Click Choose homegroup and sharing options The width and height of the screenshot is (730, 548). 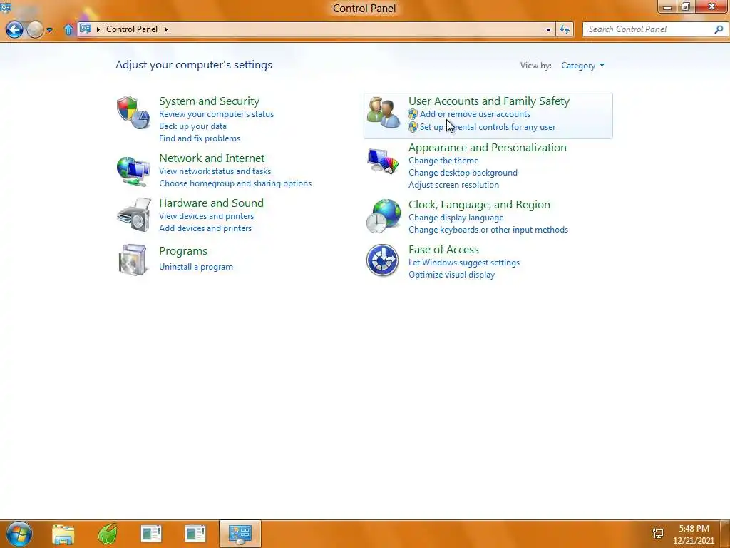[235, 183]
